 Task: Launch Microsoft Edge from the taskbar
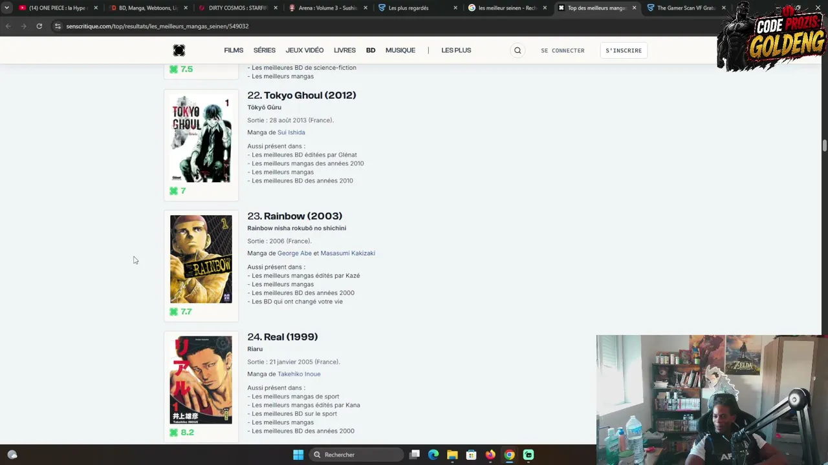click(433, 455)
